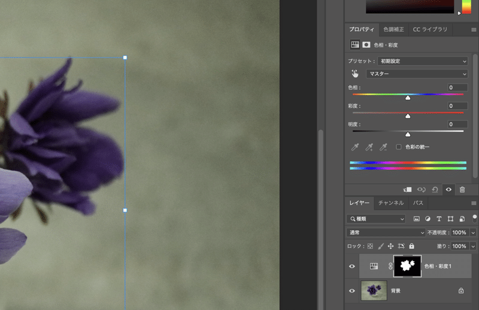The width and height of the screenshot is (479, 310).
Task: Clip adjustment to layer below
Action: [x=407, y=189]
